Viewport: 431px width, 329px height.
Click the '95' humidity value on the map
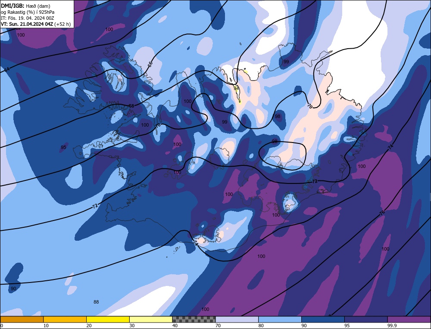tap(63, 147)
